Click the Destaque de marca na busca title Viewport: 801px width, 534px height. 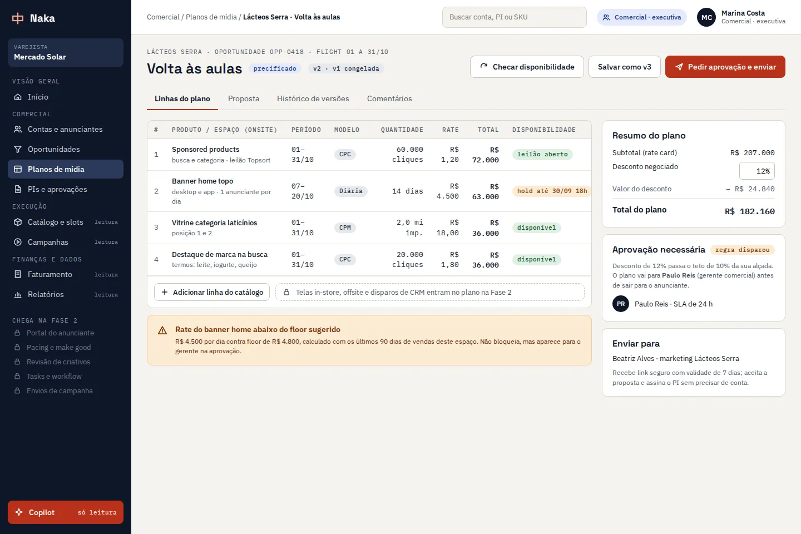[220, 254]
